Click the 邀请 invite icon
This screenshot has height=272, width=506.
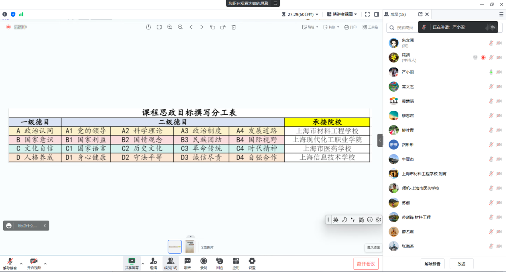pyautogui.click(x=153, y=263)
